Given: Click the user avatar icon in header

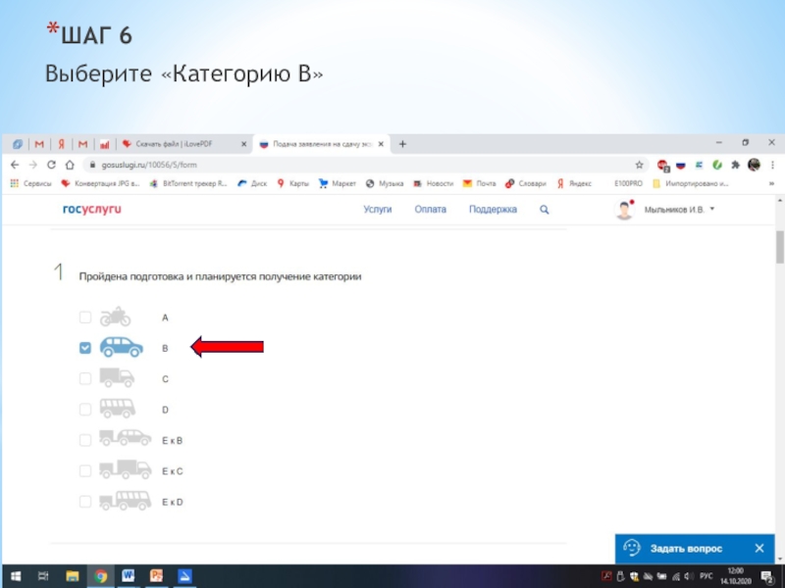Looking at the screenshot, I should click(624, 210).
